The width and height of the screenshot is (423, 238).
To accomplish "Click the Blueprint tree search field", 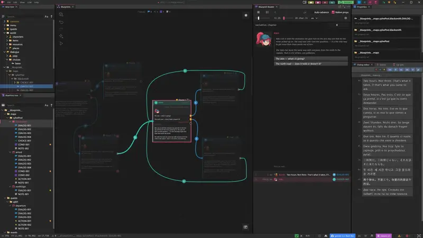I will 25,105.
